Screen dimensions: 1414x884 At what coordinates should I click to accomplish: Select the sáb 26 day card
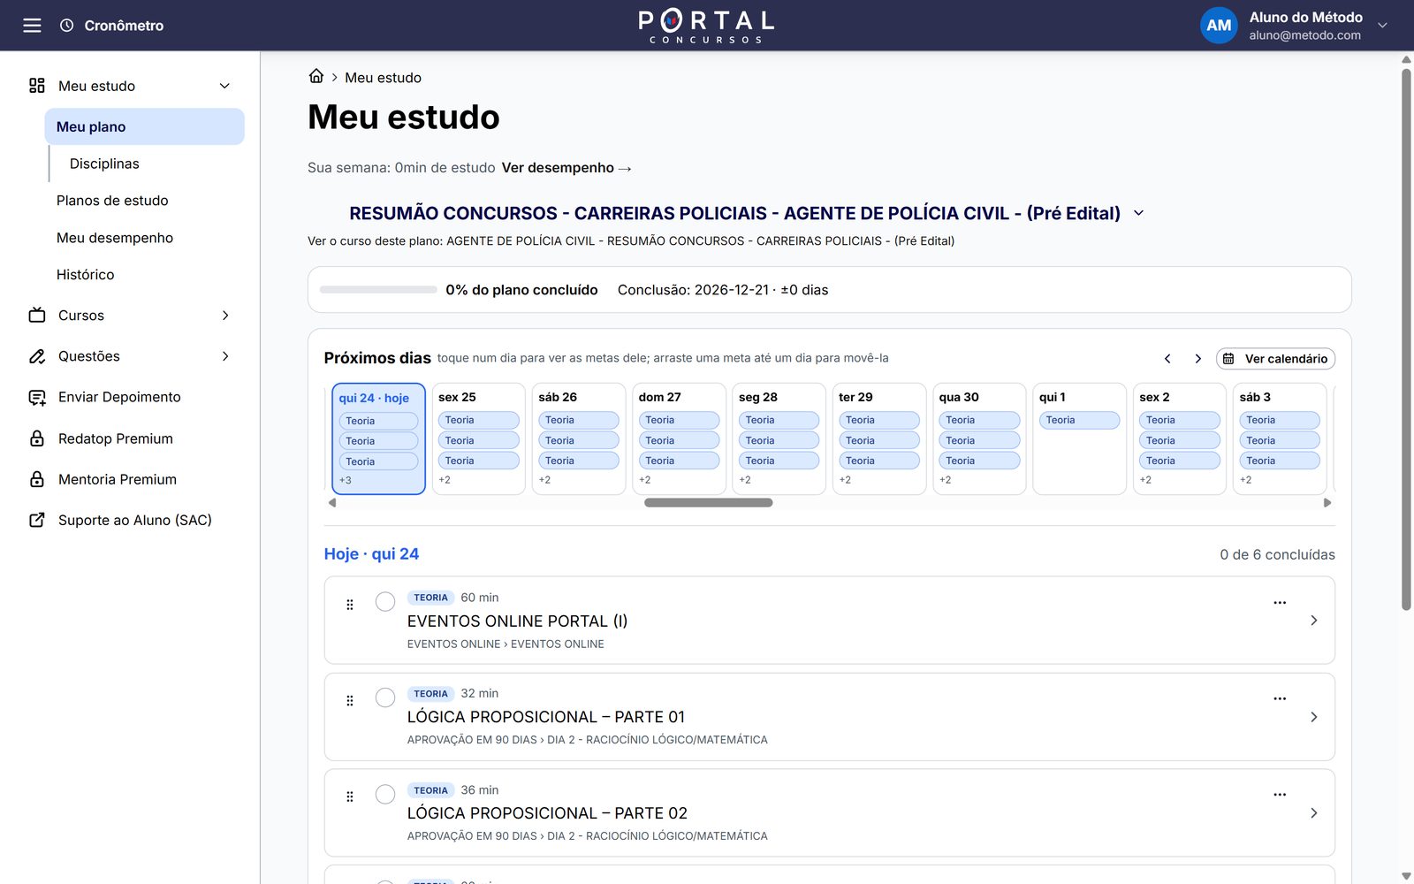click(x=579, y=438)
